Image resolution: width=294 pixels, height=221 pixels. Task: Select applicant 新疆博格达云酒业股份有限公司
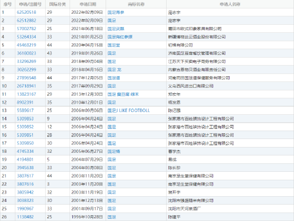tap(197, 37)
